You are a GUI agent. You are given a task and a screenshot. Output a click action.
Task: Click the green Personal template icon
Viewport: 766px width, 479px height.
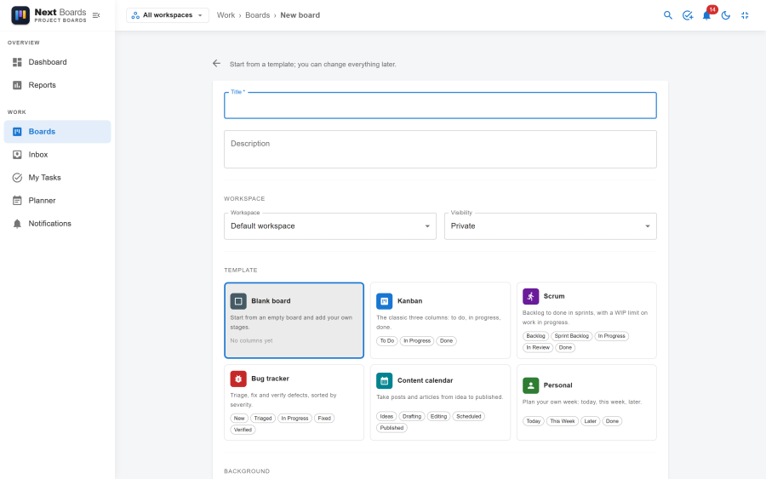pyautogui.click(x=530, y=385)
